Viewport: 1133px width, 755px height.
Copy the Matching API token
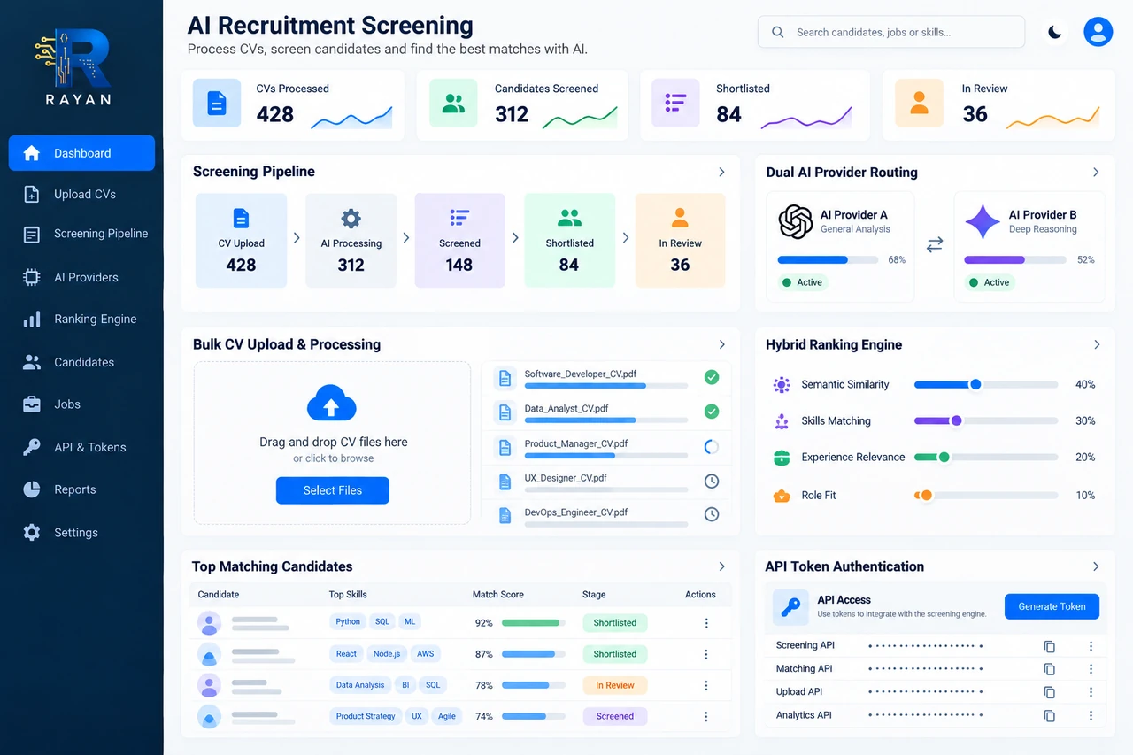[x=1050, y=669]
